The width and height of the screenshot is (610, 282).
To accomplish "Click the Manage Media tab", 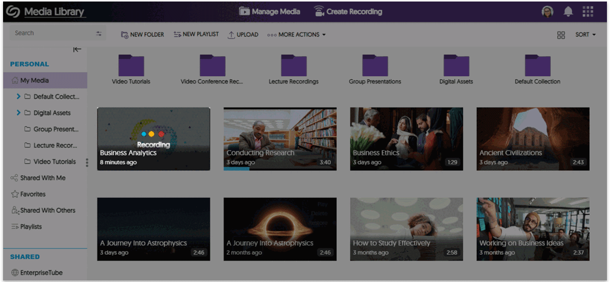I will [269, 12].
